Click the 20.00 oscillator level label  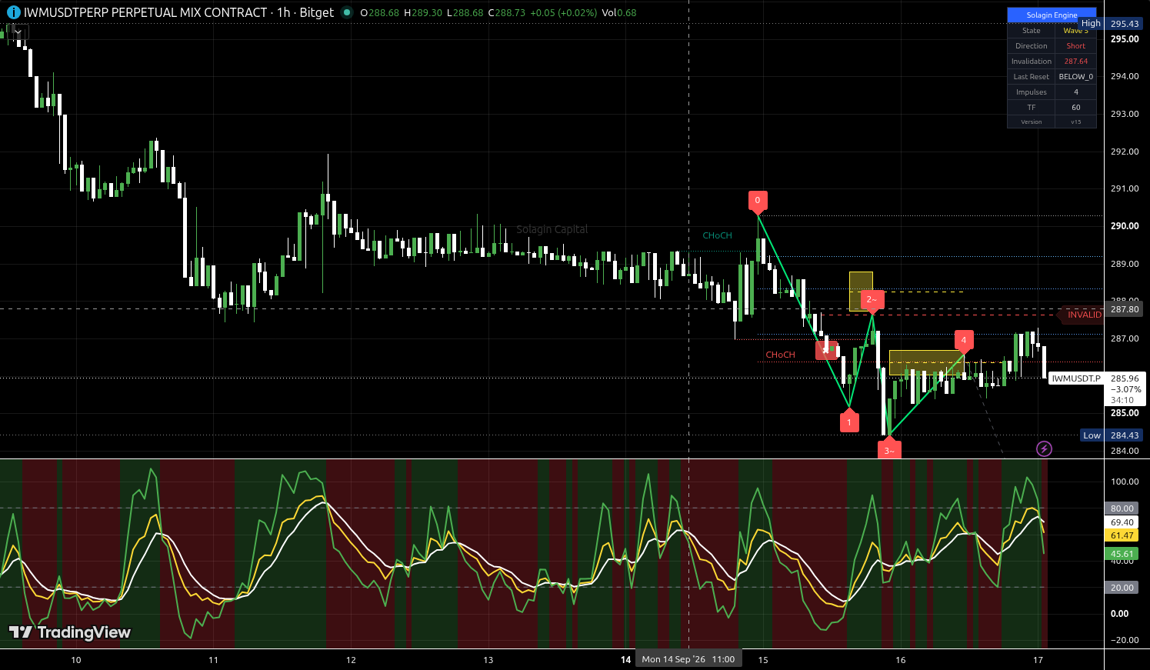(x=1122, y=588)
